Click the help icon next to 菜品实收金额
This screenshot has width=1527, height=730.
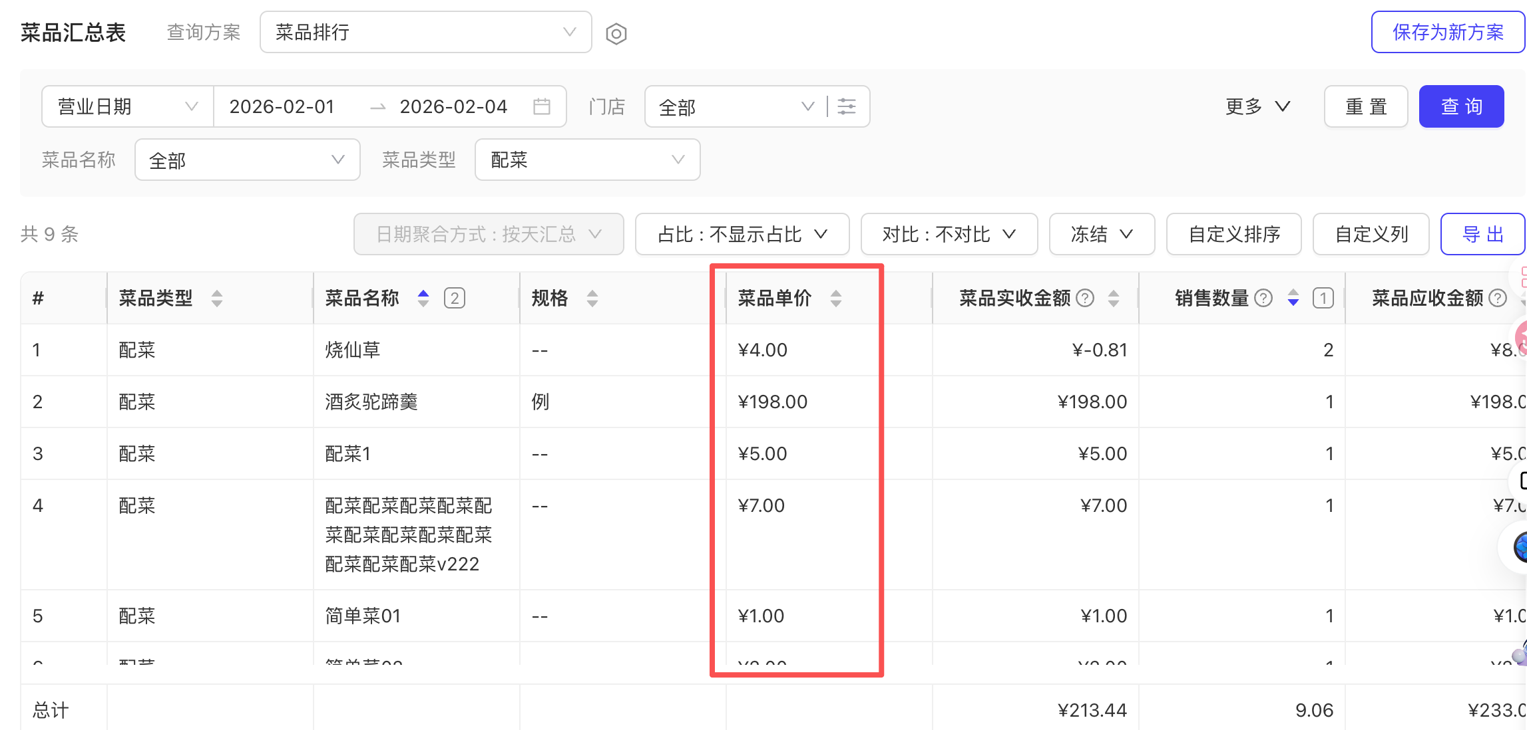click(1085, 298)
